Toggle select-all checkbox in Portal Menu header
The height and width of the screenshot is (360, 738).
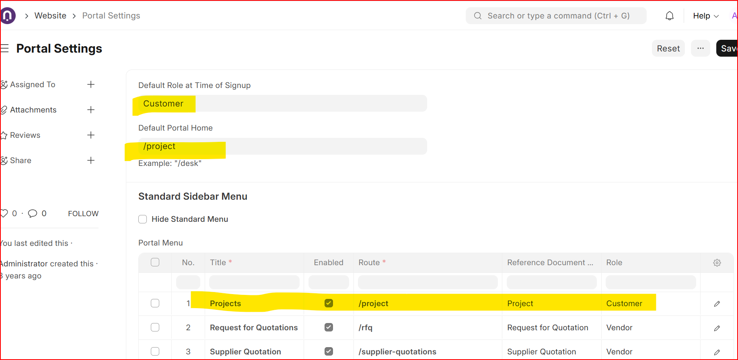[x=155, y=262]
